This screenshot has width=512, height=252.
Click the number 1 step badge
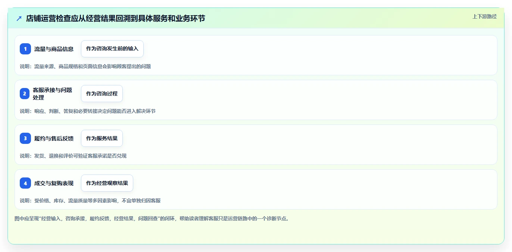pos(25,49)
